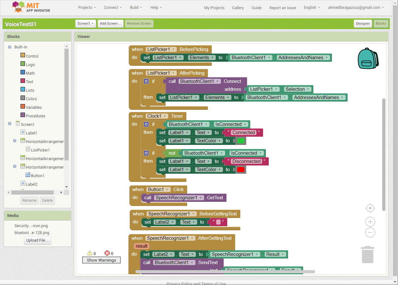Screen dimensions: 398x285
Task: Open the Guide link
Action: (x=256, y=8)
